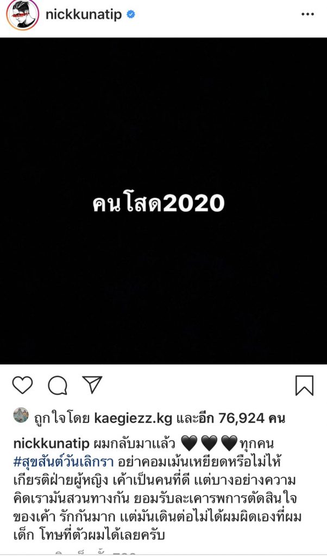Open the three-dot post options menu

[x=307, y=15]
